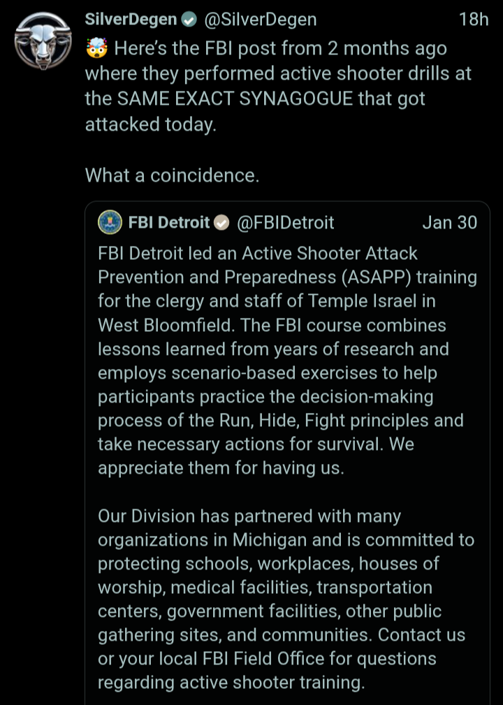503x705 pixels.
Task: Go to the @FBIDetroit handle
Action: click(286, 223)
